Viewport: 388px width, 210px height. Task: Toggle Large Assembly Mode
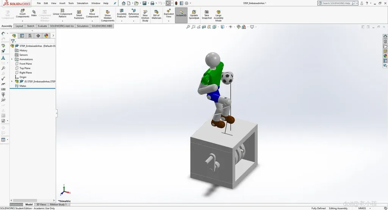(x=219, y=16)
